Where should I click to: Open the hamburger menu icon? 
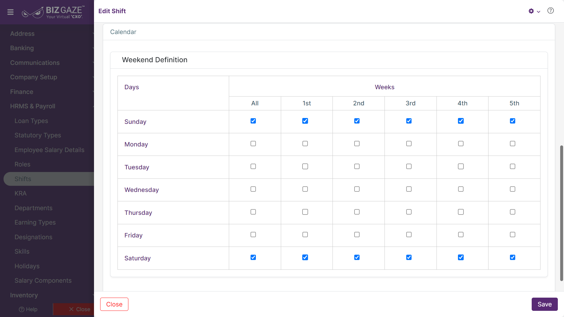click(x=11, y=12)
